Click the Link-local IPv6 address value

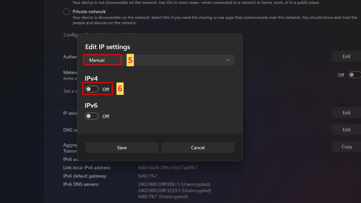tap(168, 168)
